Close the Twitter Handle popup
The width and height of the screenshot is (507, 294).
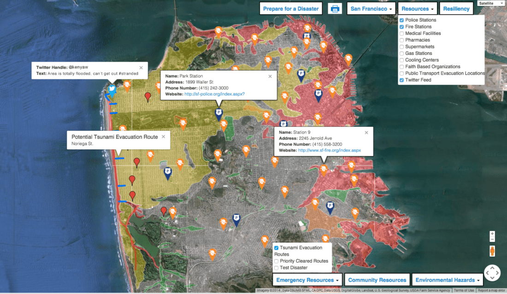point(141,67)
